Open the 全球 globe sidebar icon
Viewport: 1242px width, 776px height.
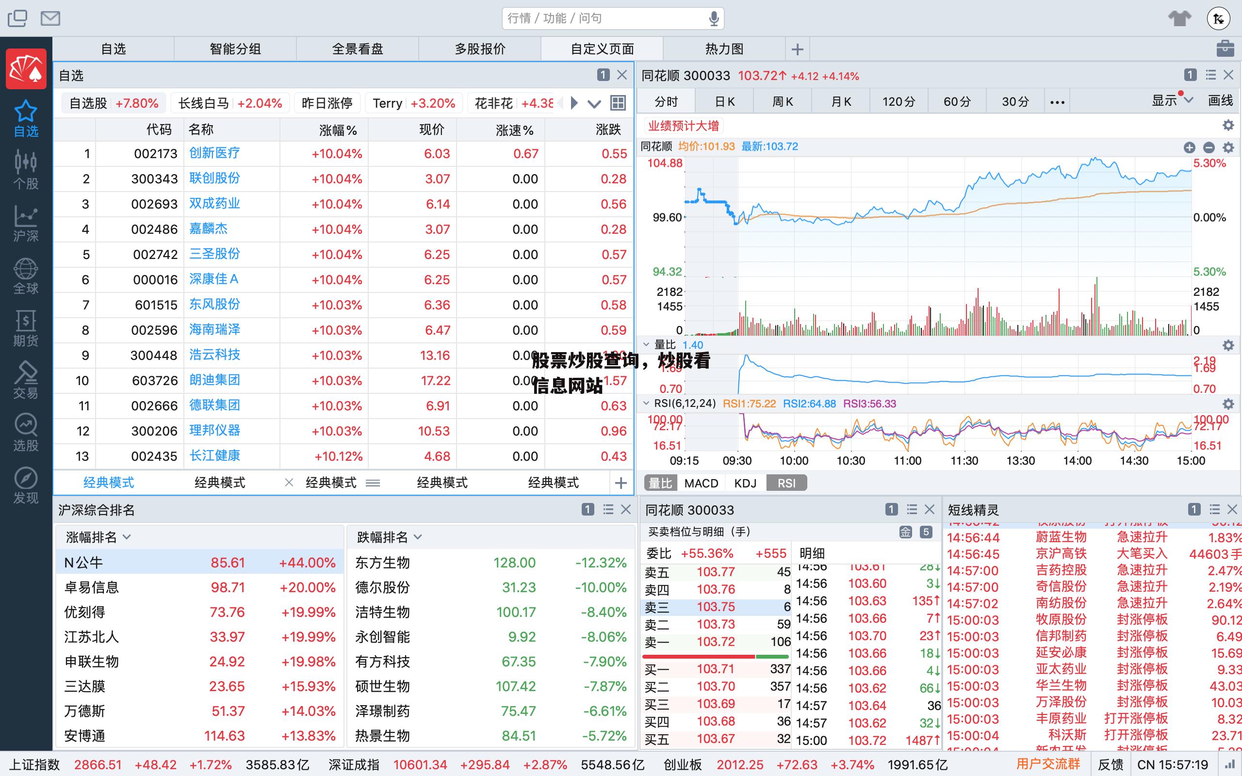[26, 276]
